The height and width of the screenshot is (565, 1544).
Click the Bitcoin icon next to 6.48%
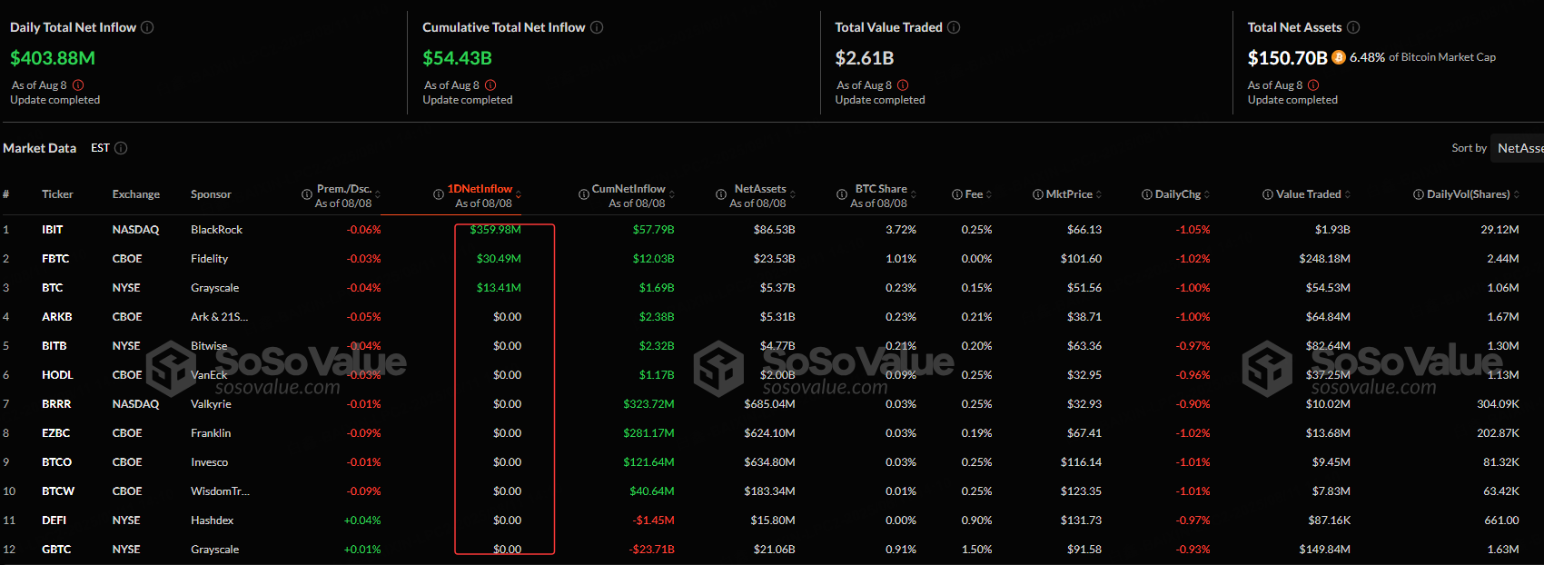(x=1339, y=57)
